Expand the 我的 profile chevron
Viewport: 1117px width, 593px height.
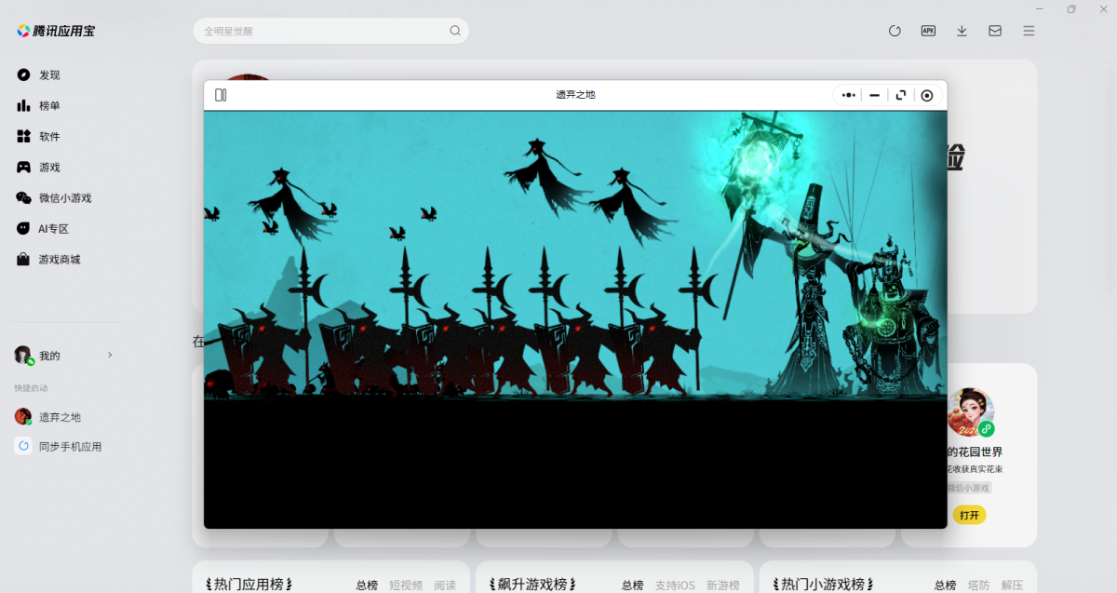click(x=110, y=355)
